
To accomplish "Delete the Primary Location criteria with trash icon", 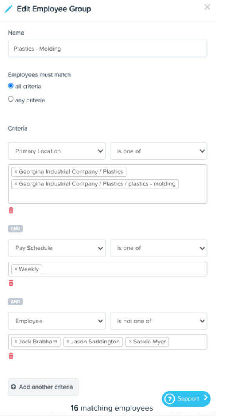I will pyautogui.click(x=11, y=211).
